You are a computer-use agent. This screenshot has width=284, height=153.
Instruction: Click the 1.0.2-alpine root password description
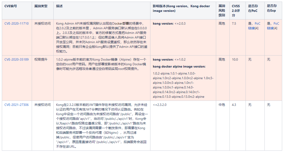[x=101, y=64]
